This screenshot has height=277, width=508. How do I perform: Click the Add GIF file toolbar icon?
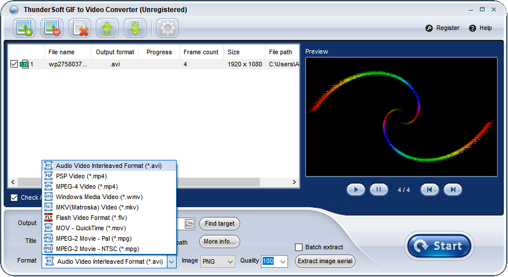(24, 28)
